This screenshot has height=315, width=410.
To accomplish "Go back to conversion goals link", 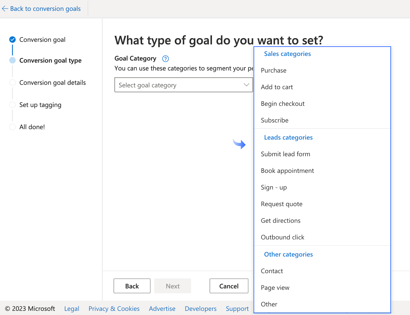I will tap(45, 9).
